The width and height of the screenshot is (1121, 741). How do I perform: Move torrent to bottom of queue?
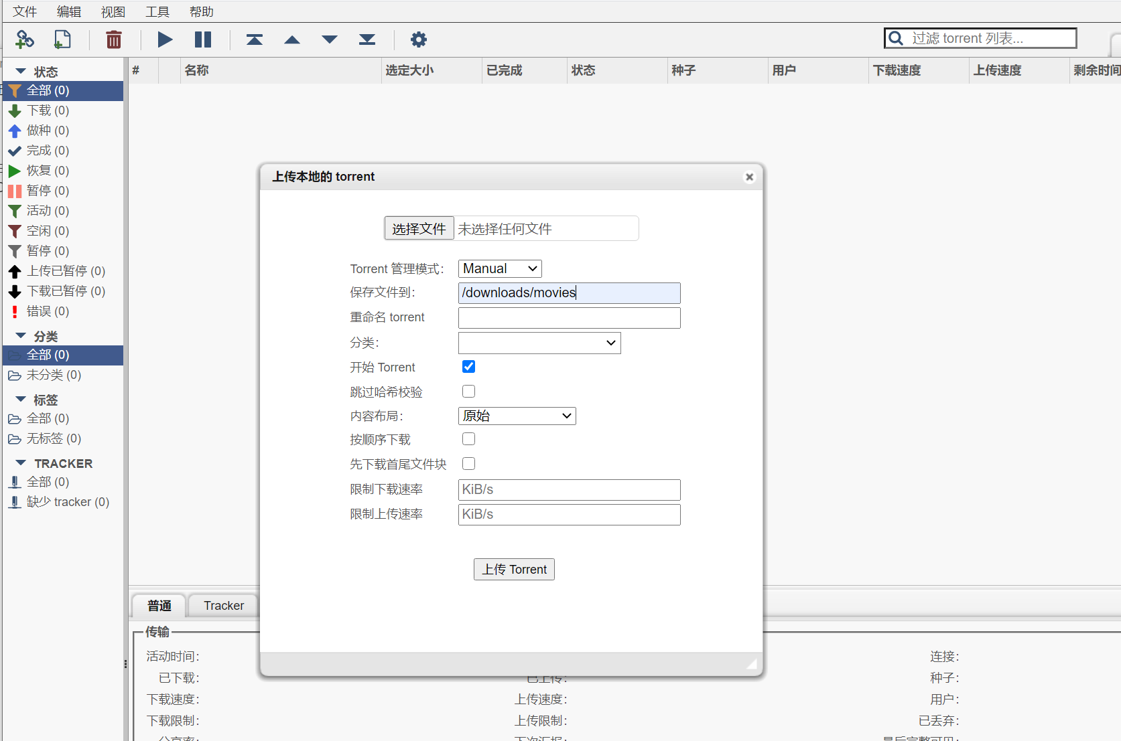[367, 39]
